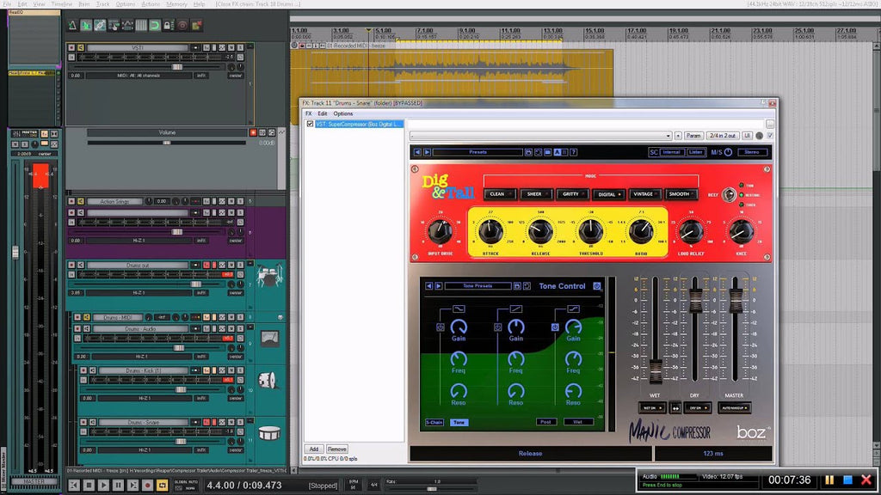Click the record button in the transport bar
Viewport: 881px width, 495px height.
[148, 485]
